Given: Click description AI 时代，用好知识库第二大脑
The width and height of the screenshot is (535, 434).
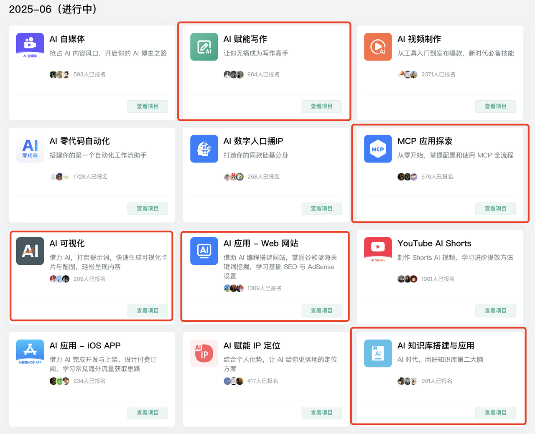Looking at the screenshot, I should point(441,360).
